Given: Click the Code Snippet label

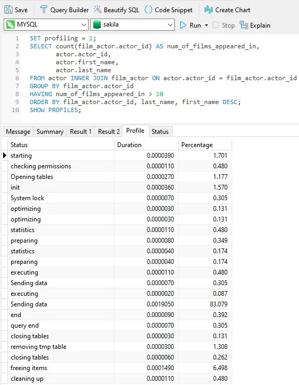Looking at the screenshot, I should (174, 10).
